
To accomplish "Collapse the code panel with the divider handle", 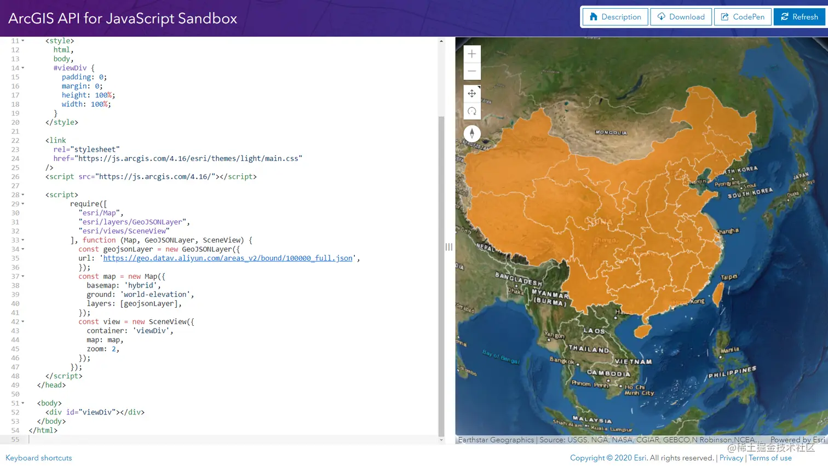I will (449, 246).
